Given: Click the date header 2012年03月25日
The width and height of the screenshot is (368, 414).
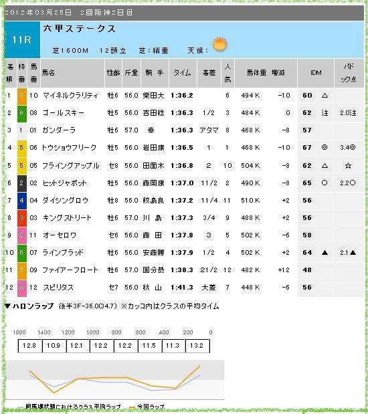Looking at the screenshot, I should coord(38,13).
